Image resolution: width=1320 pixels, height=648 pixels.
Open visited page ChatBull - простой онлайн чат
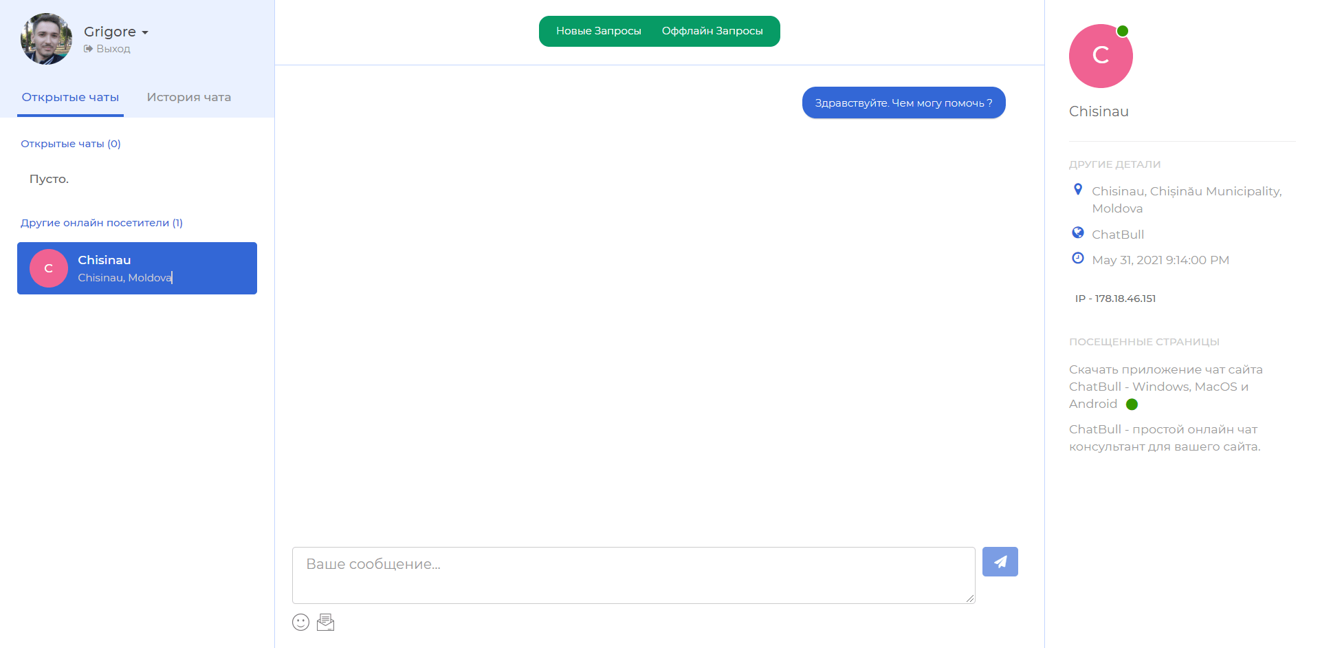(x=1165, y=438)
